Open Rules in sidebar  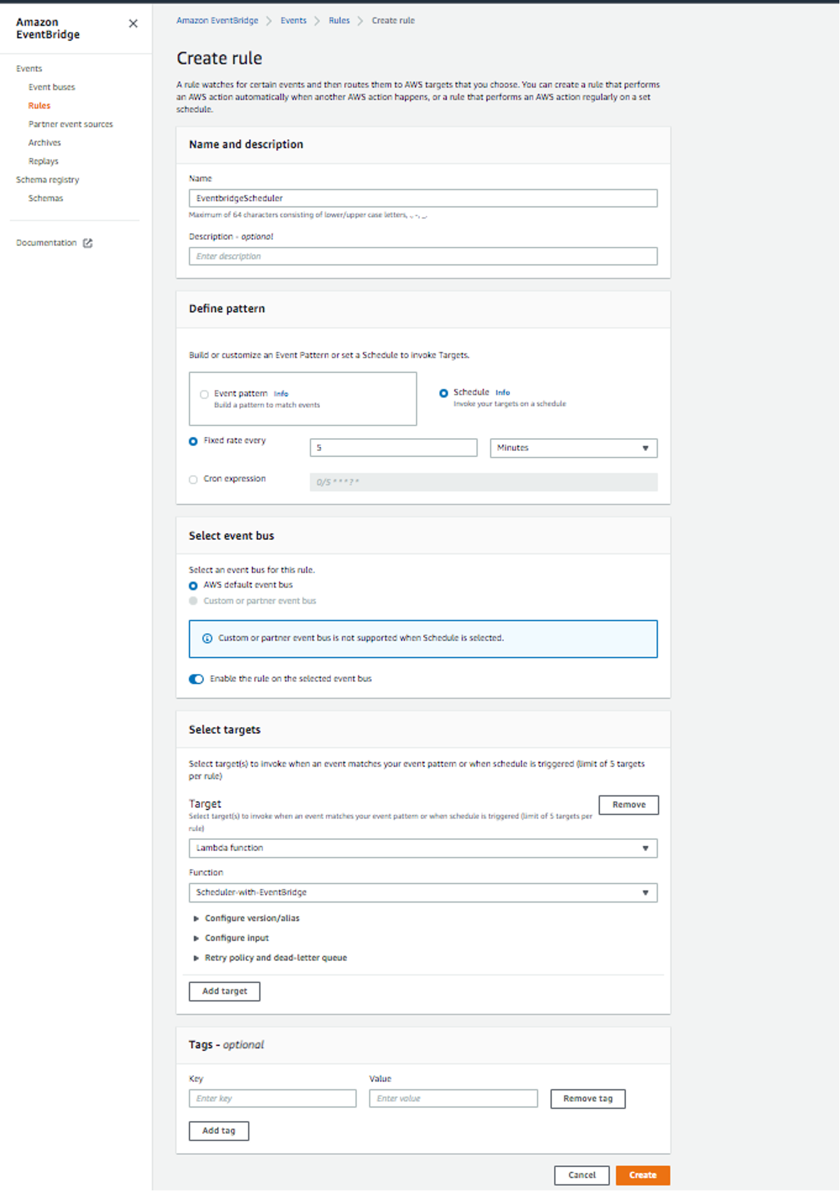39,106
